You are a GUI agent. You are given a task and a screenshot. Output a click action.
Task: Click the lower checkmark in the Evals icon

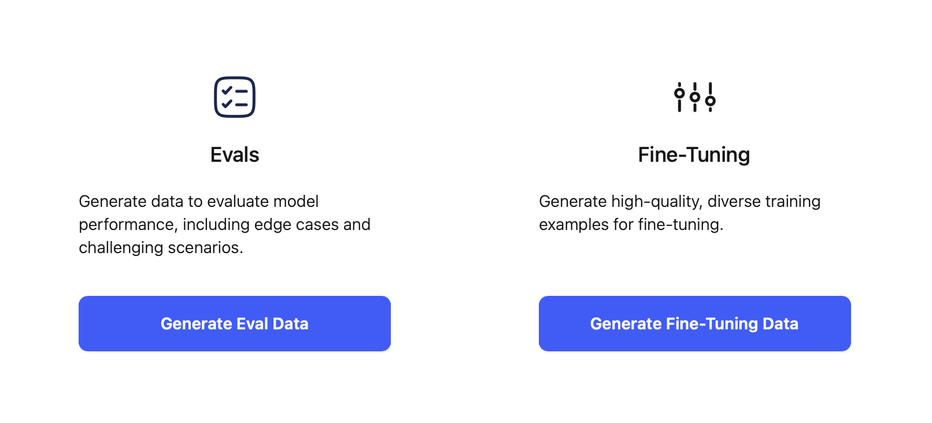[x=226, y=105]
